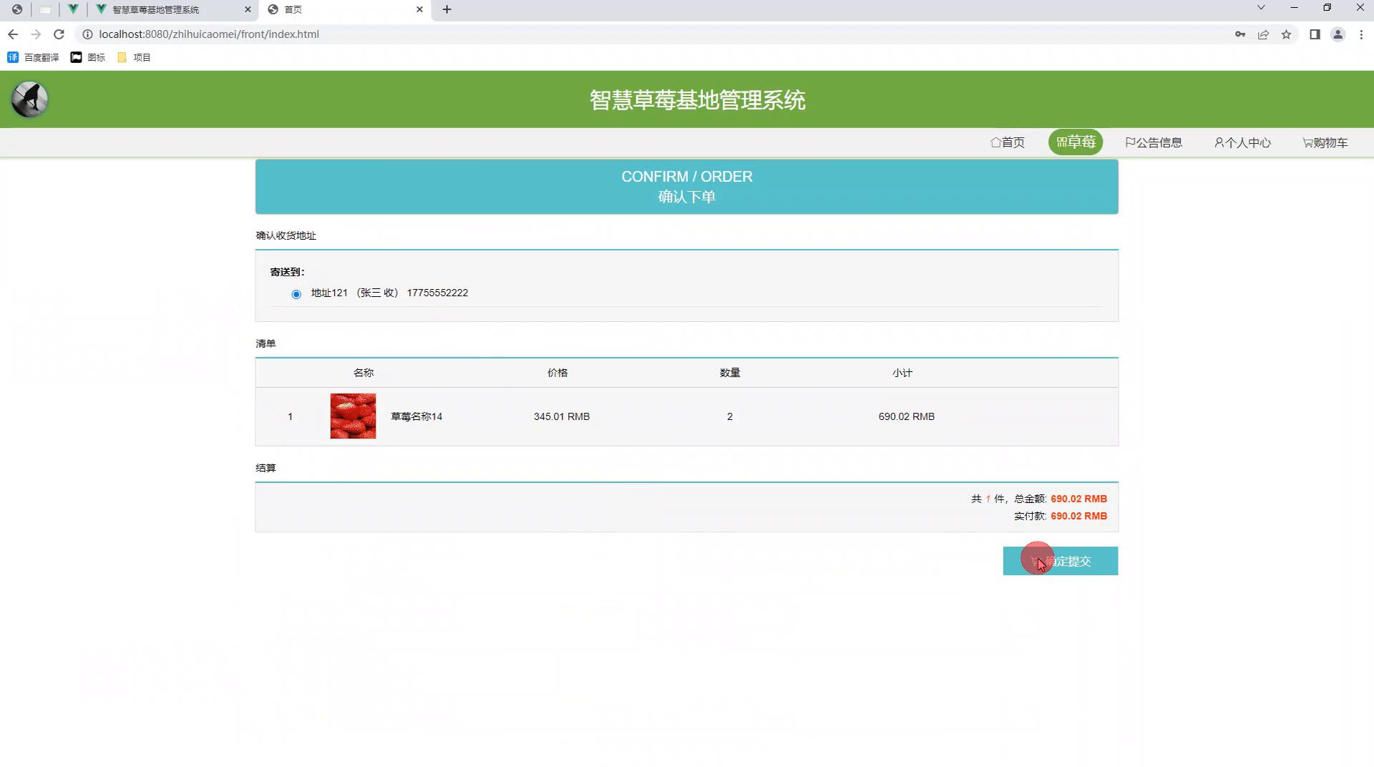Viewport: 1374px width, 767px height.
Task: Reload the current page
Action: [x=59, y=34]
